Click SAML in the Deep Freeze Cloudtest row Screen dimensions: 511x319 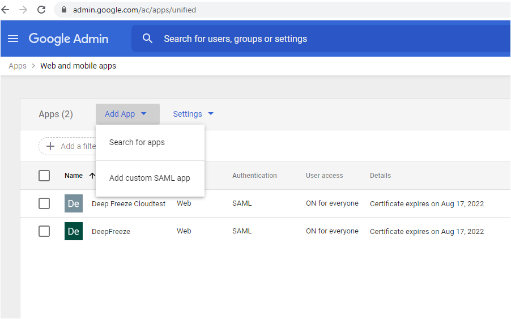point(242,203)
